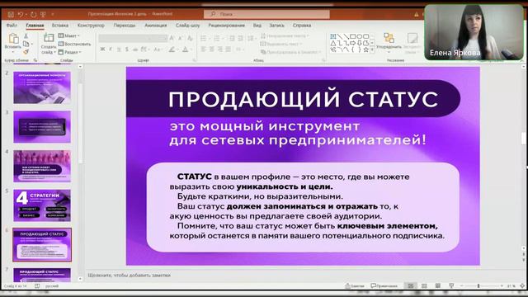Select the rectangle shape in shapes gallery
The height and width of the screenshot is (297, 528).
click(352, 36)
